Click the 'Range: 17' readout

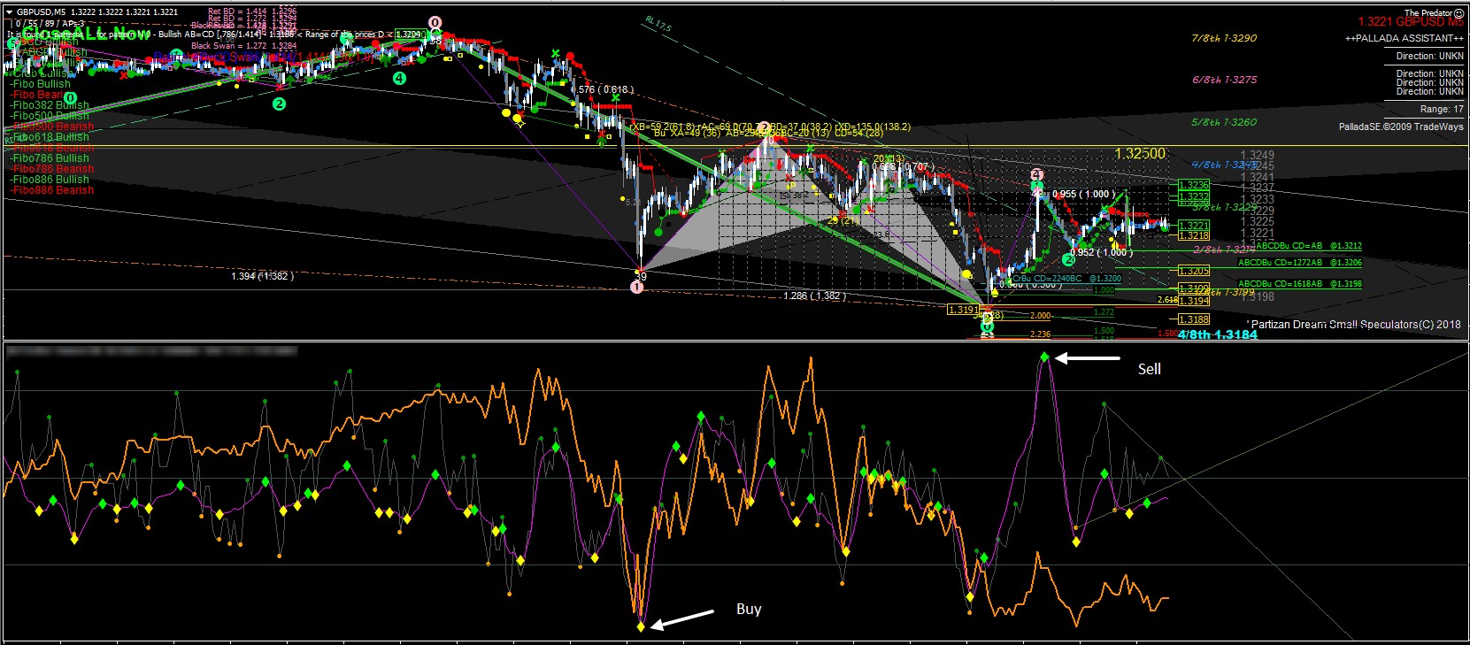(1442, 109)
